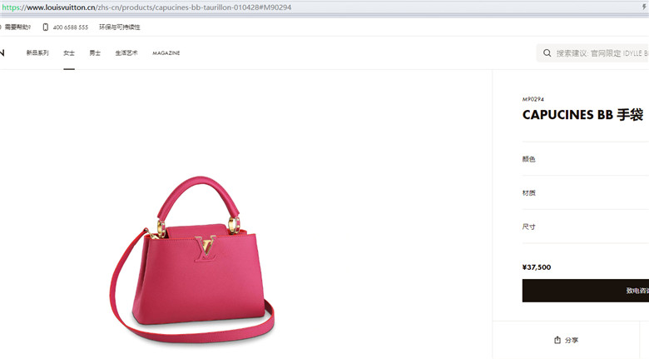This screenshot has width=649, height=359.
Task: Click the ¥37,500 price text
Action: (x=537, y=267)
